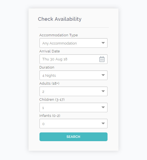Focus the Thu 30 Aug 18 date field
Screen dimensions: 147x160
tap(73, 59)
